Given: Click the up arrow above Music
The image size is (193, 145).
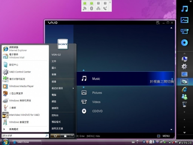Looking at the screenshot, I should pos(84,70).
